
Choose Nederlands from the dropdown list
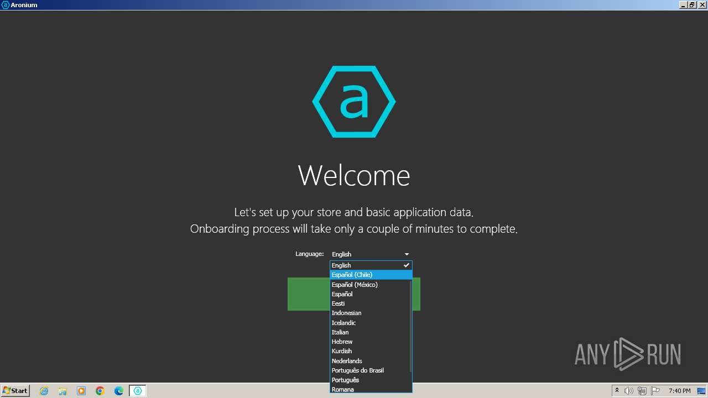[x=371, y=361]
